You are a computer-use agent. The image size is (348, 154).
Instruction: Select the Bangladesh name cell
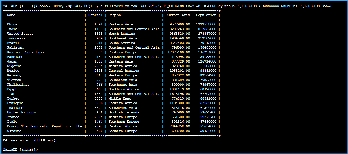[x=17, y=57]
